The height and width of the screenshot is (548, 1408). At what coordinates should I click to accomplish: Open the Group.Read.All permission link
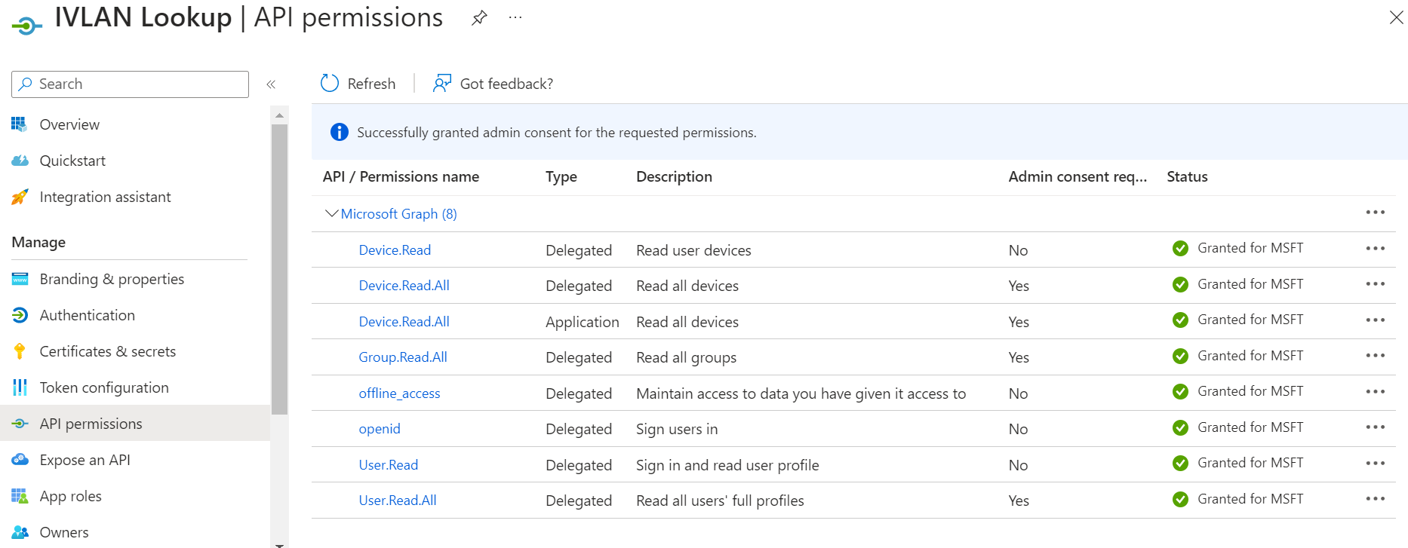point(402,357)
